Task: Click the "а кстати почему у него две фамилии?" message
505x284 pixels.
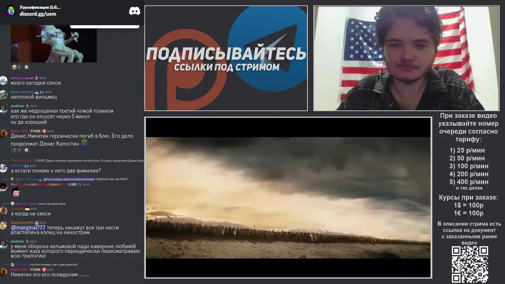Action: (56, 171)
